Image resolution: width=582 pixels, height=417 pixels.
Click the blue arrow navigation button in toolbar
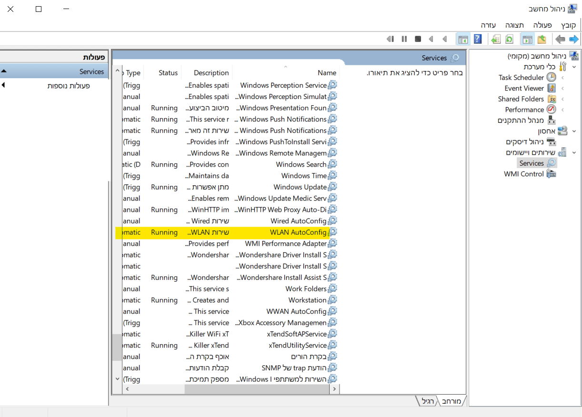pyautogui.click(x=574, y=39)
